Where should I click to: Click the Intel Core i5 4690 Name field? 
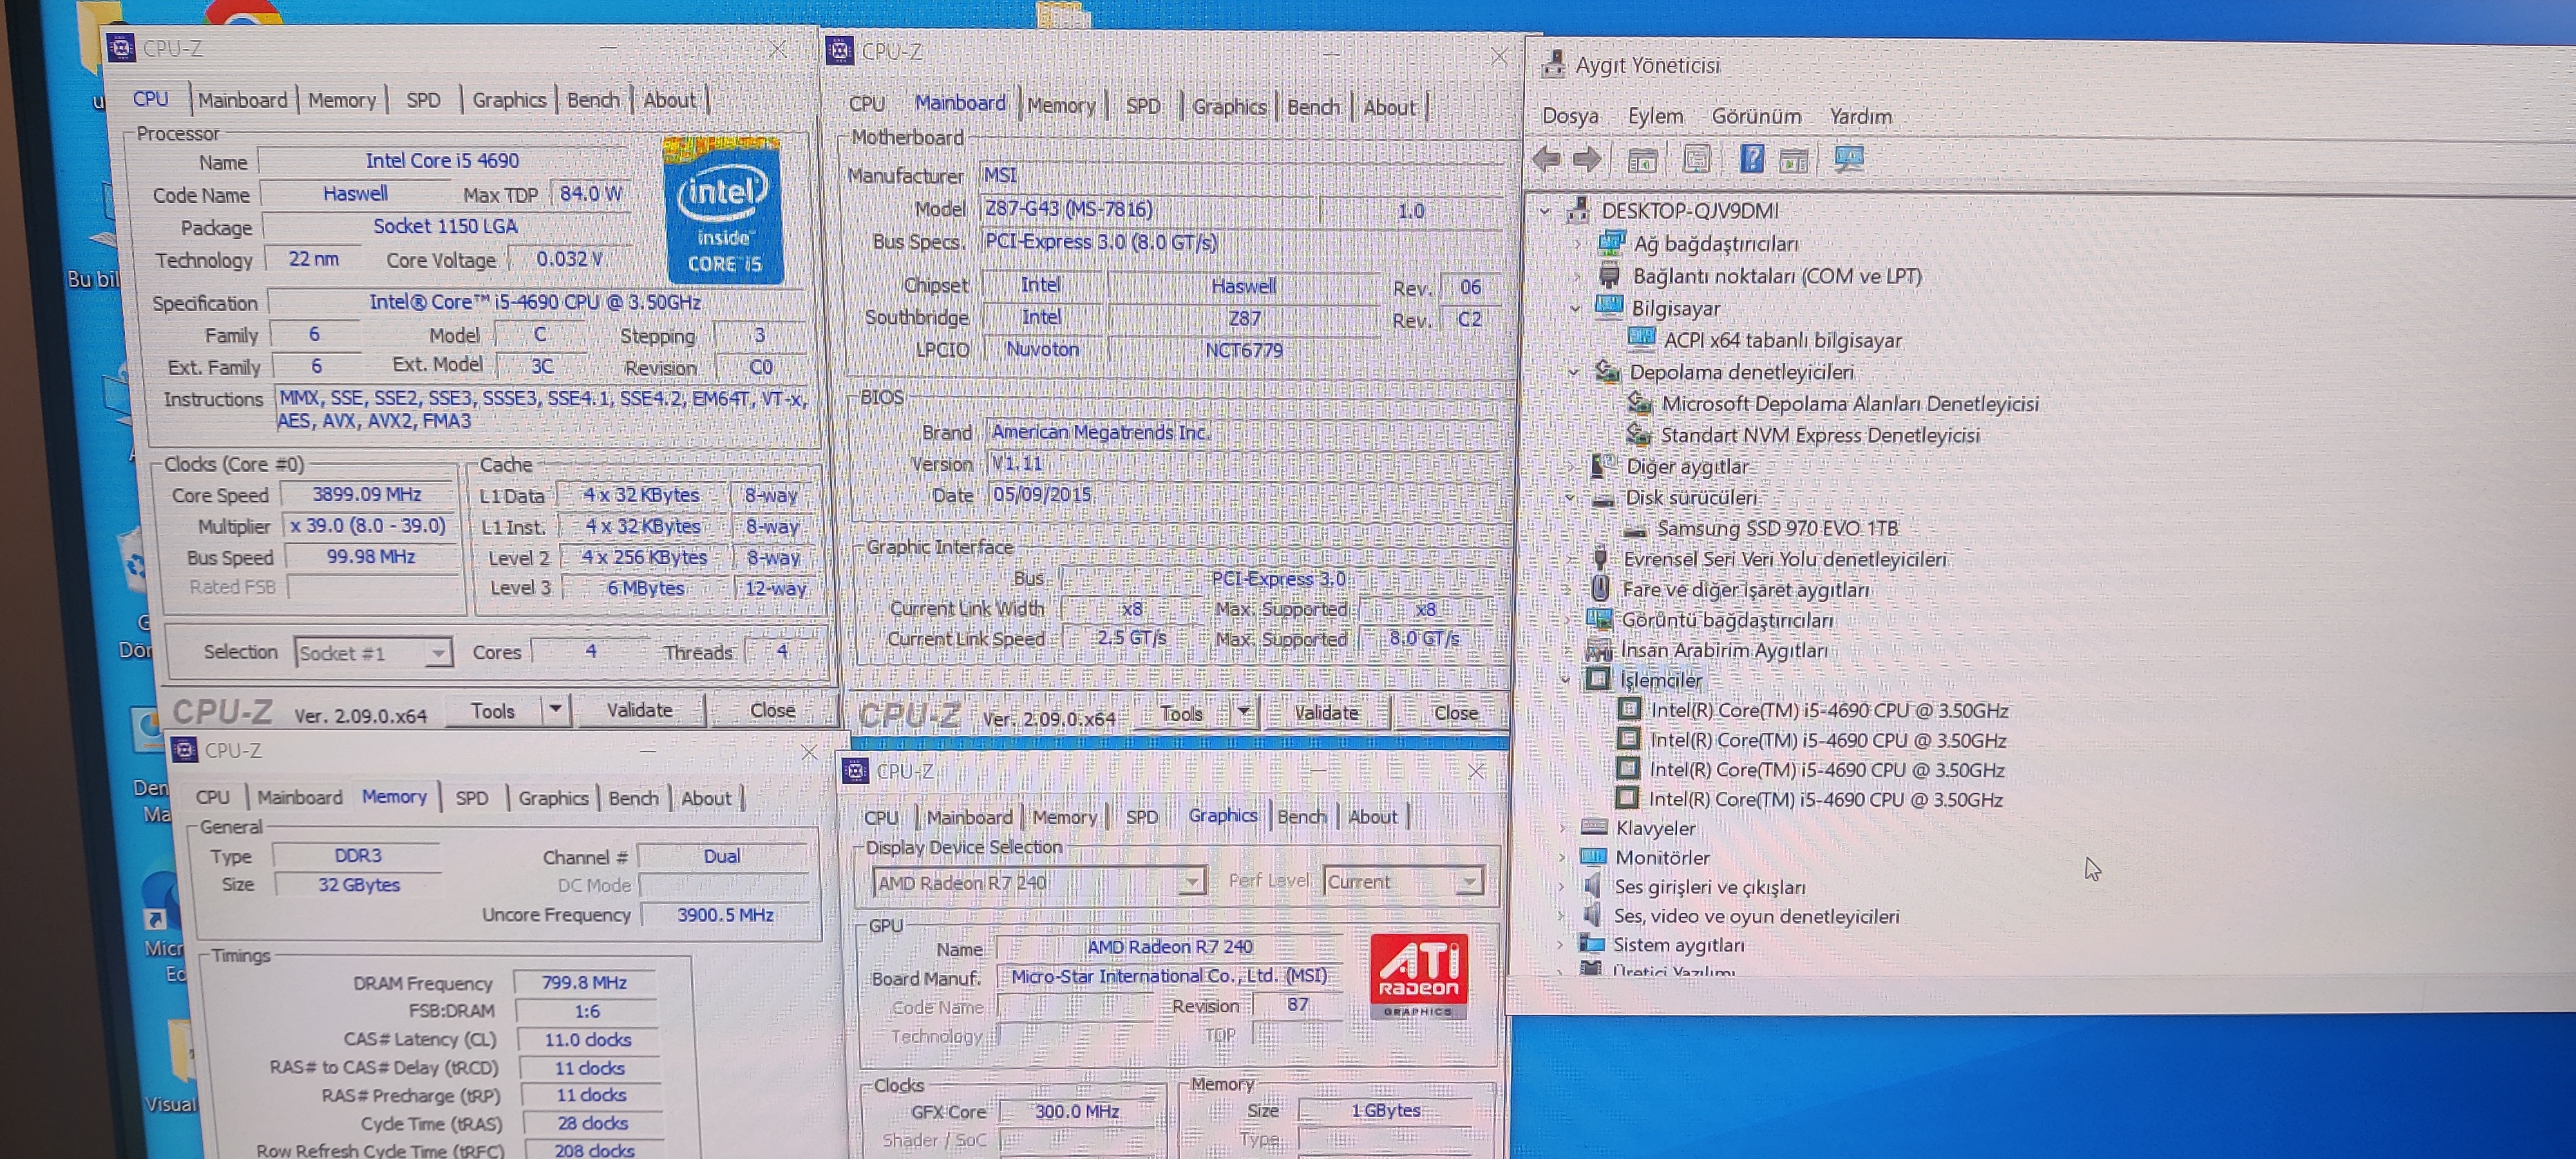tap(443, 161)
